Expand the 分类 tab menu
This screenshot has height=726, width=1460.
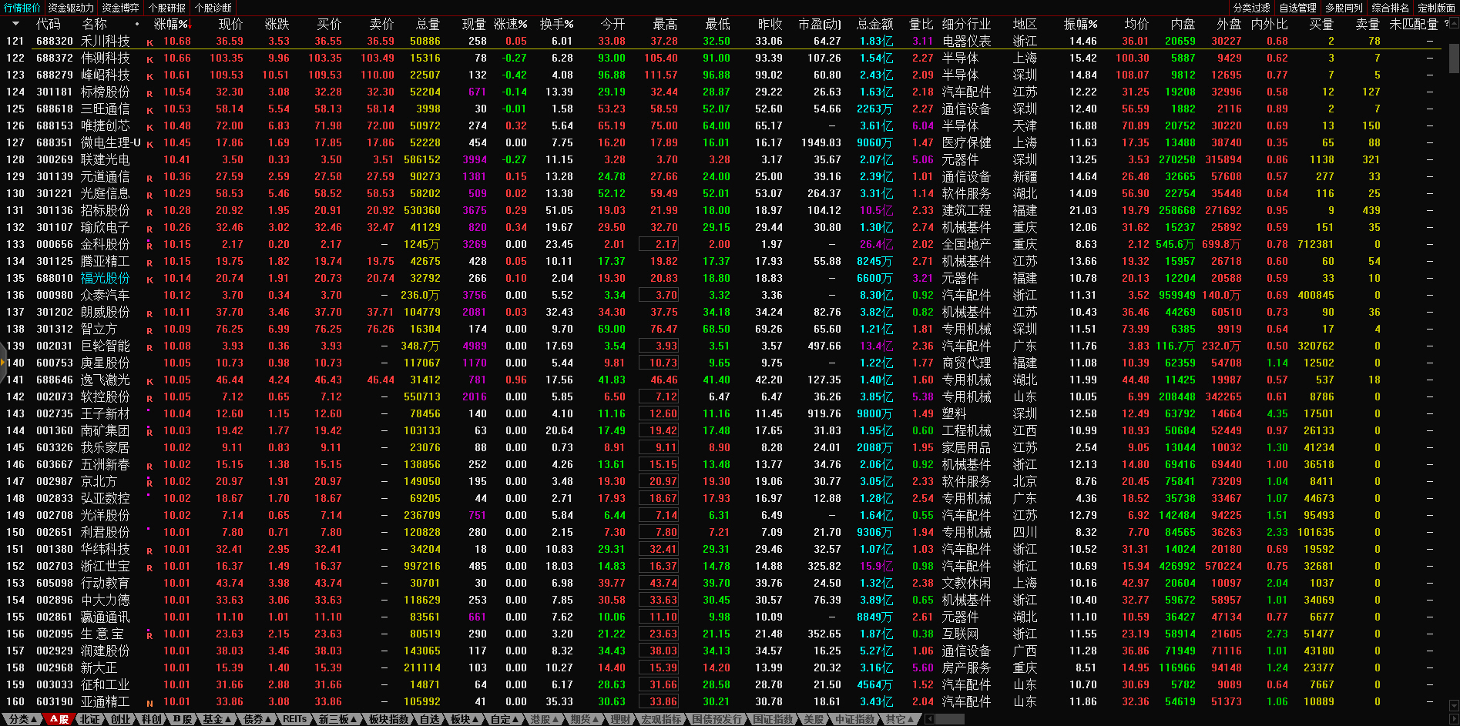click(22, 719)
